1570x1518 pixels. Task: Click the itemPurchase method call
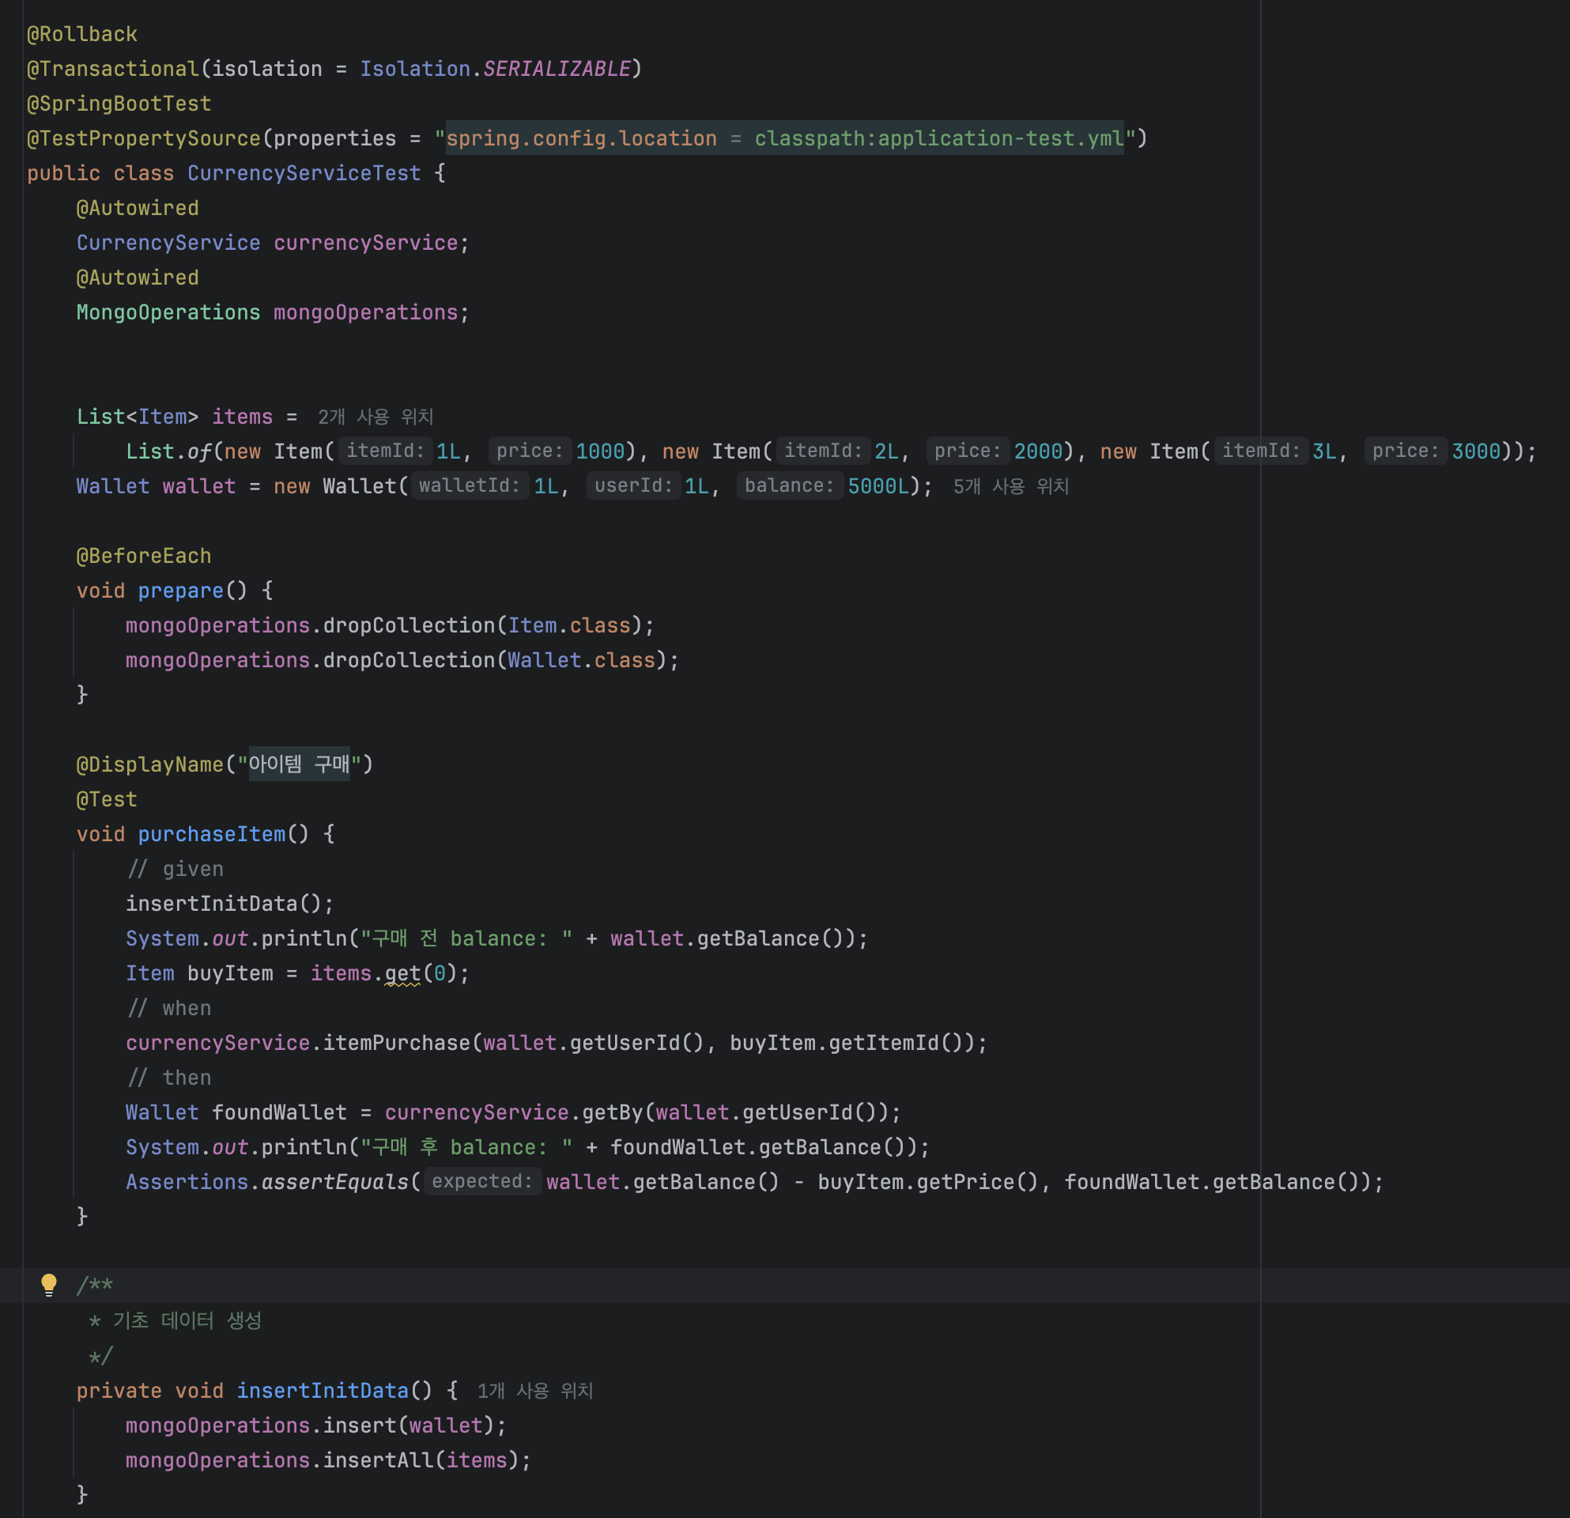point(397,1043)
